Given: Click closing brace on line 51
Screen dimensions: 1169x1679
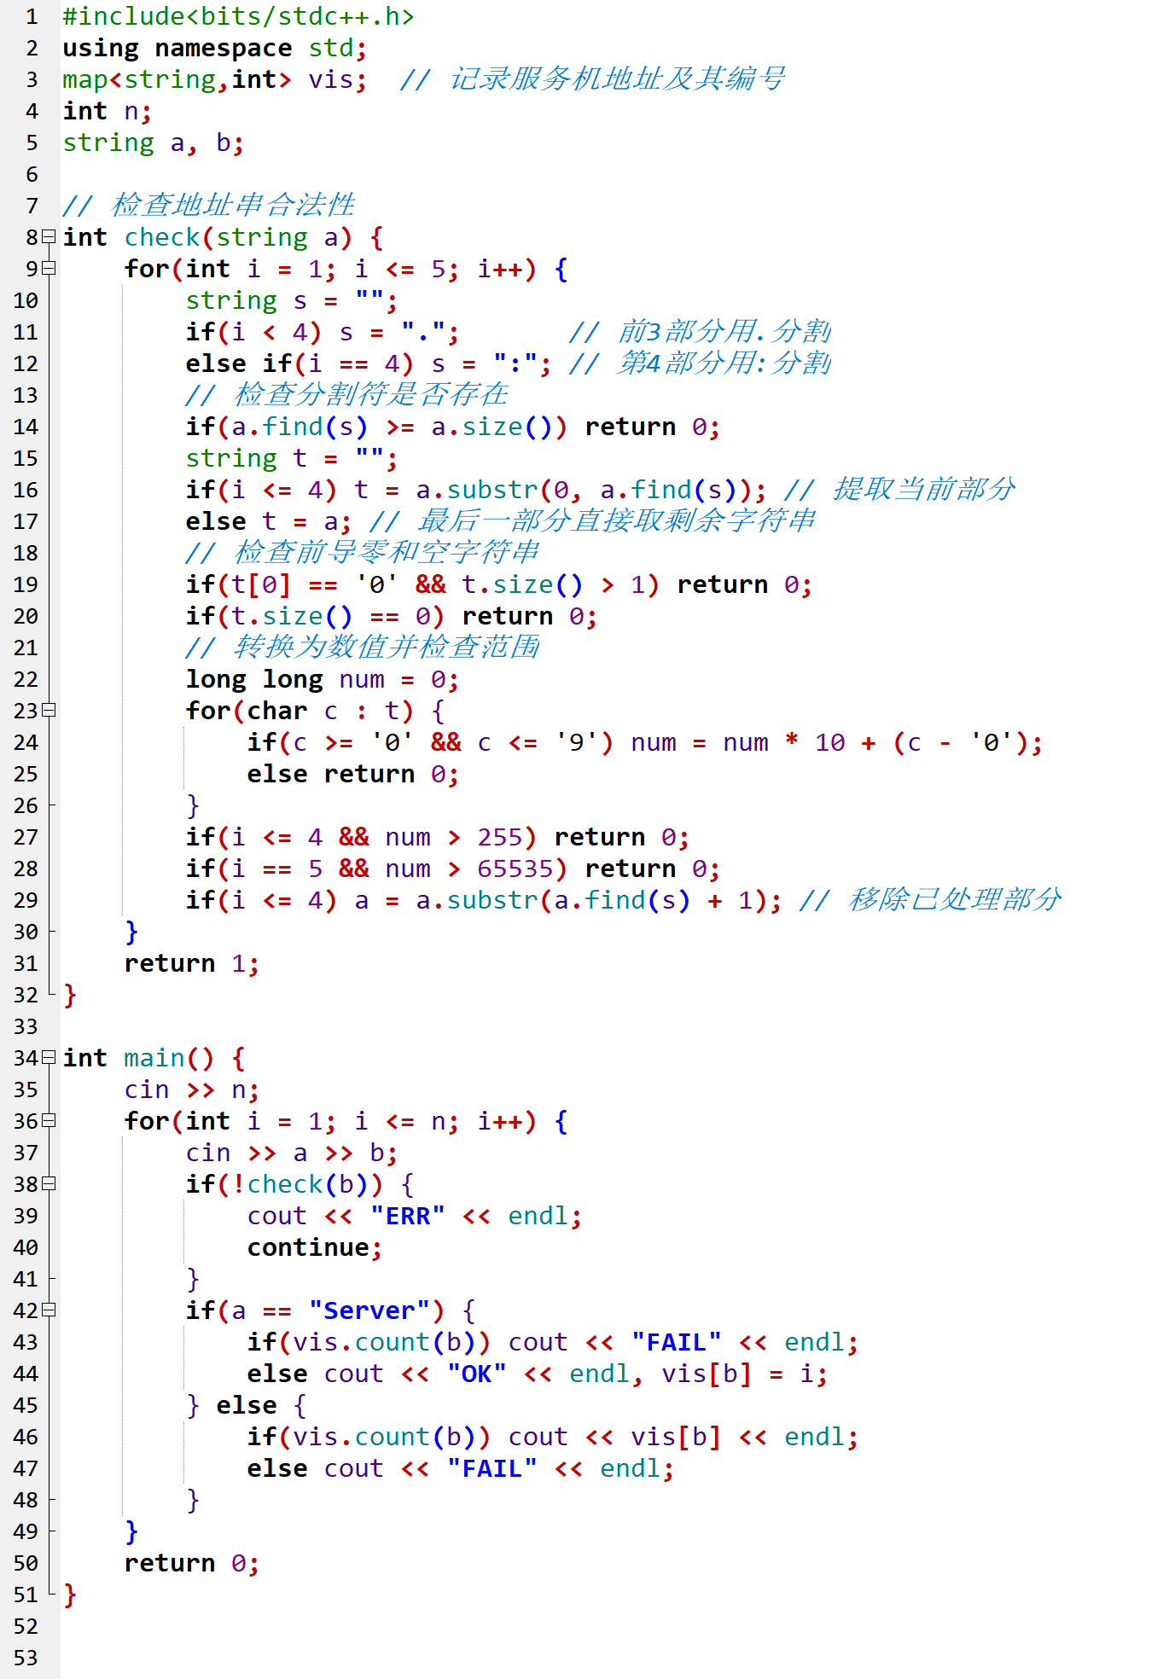Looking at the screenshot, I should 70,1595.
